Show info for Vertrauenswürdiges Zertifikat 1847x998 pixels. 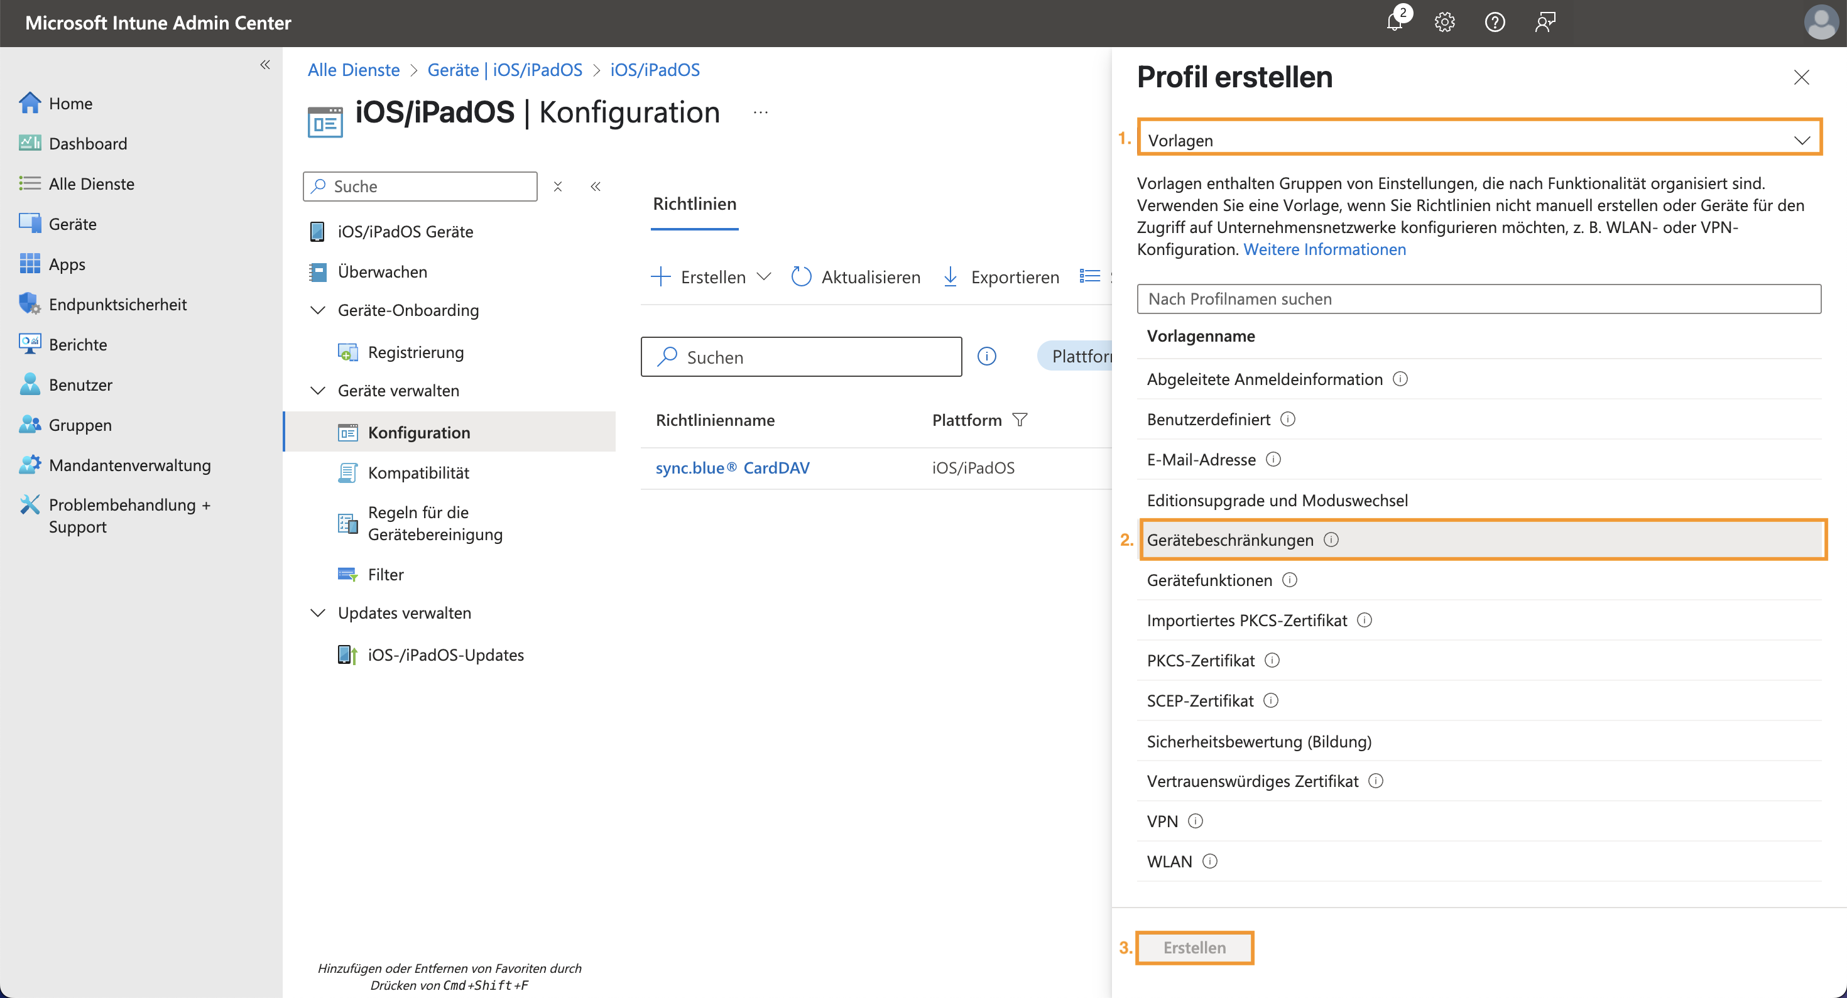pos(1376,780)
